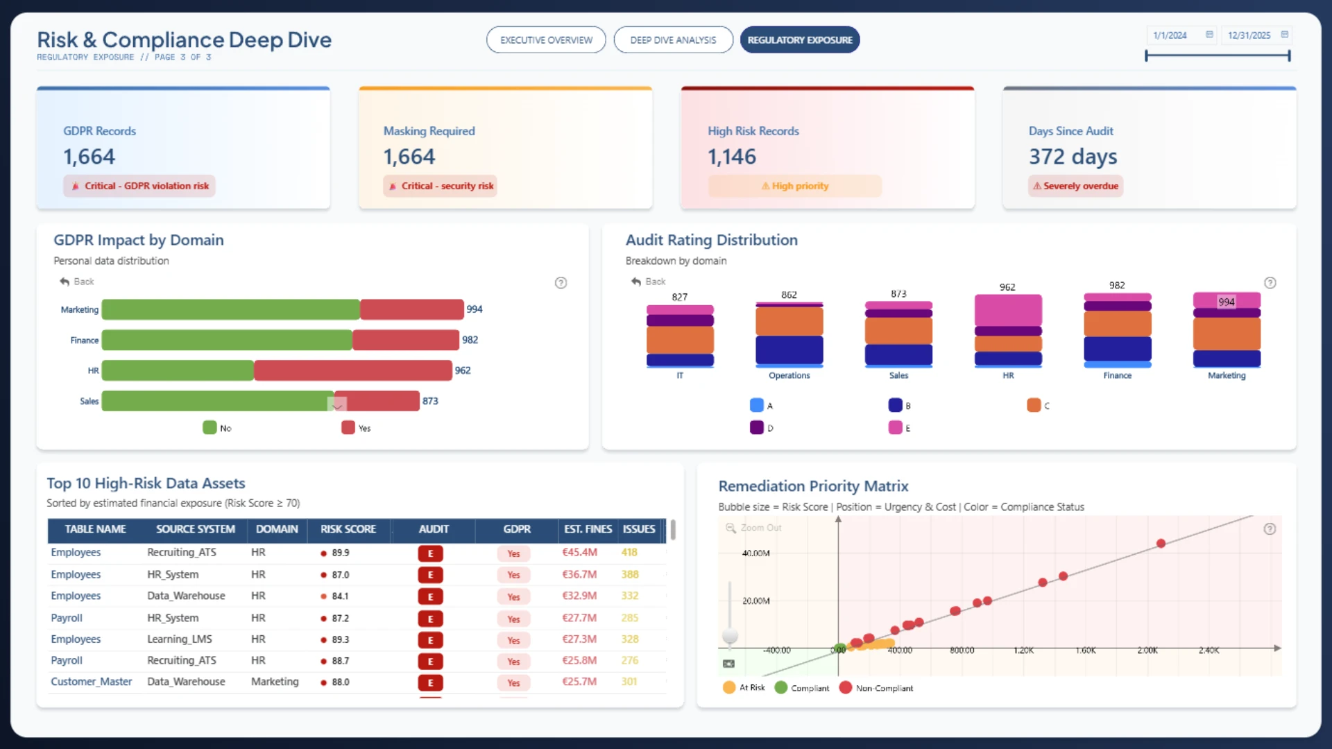Switch to Deep Dive Analysis tab
Screen dimensions: 1332x749
[x=673, y=40]
